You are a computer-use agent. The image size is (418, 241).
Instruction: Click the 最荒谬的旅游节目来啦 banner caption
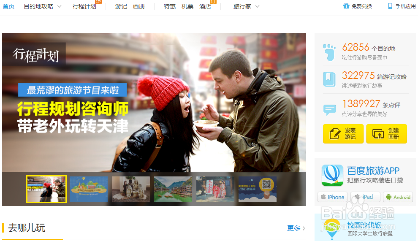73,90
